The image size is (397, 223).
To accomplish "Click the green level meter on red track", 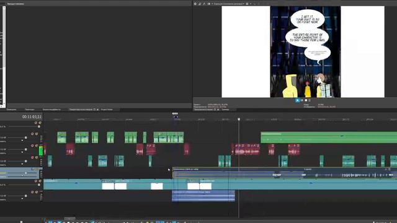I will [41, 151].
